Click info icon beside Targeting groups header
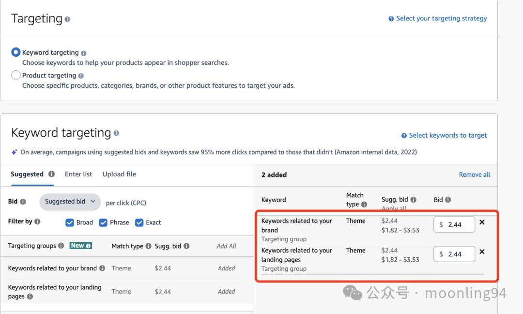The height and width of the screenshot is (314, 523). coord(61,246)
